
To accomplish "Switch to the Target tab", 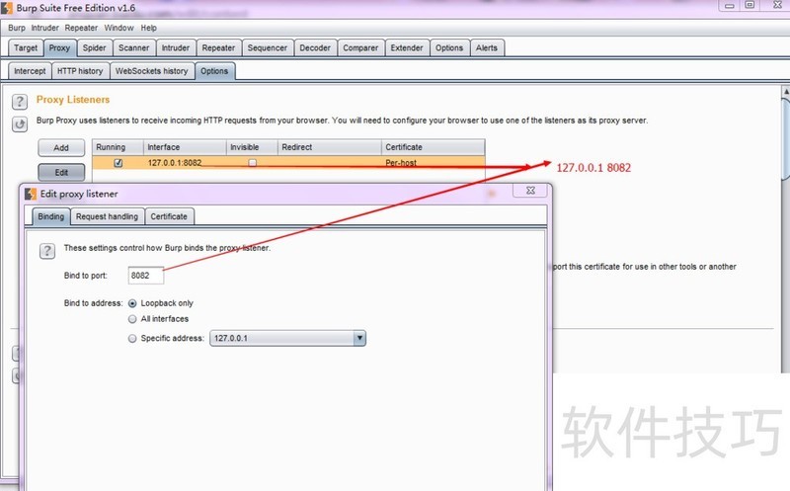I will [x=26, y=47].
